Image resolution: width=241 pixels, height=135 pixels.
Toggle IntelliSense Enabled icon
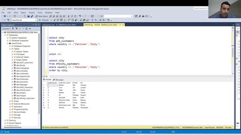(x=64, y=20)
